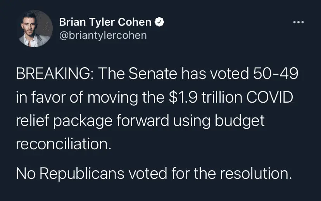This screenshot has height=201, width=321.
Task: Open the @briantylercohen handle link
Action: point(103,35)
